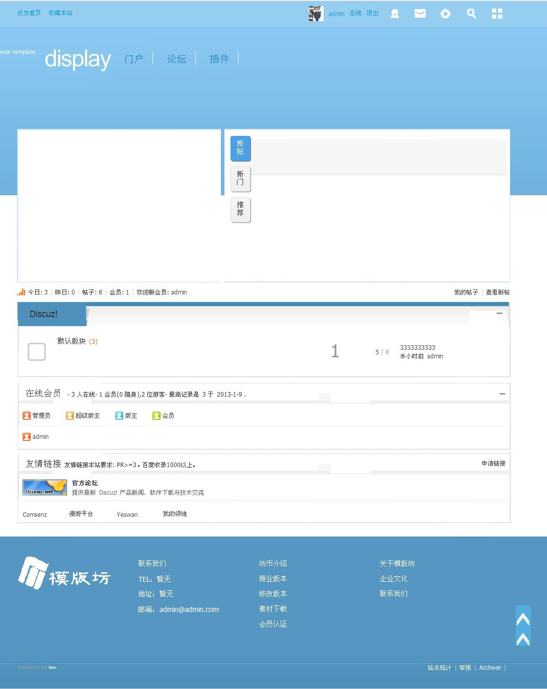Open the messages envelope icon
547x689 pixels.
point(420,14)
